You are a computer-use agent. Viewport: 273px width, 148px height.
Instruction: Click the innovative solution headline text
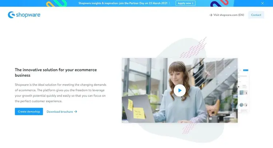[56, 72]
